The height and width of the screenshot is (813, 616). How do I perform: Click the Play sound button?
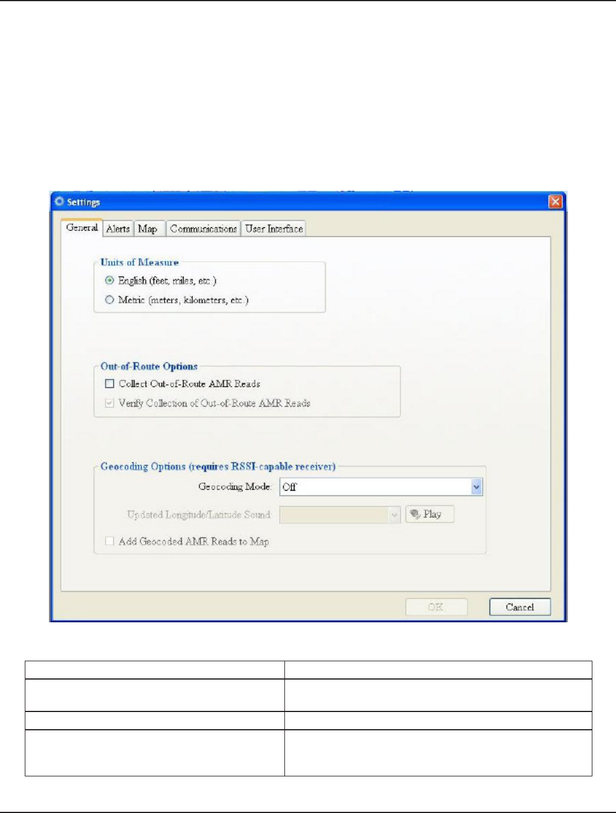point(430,514)
